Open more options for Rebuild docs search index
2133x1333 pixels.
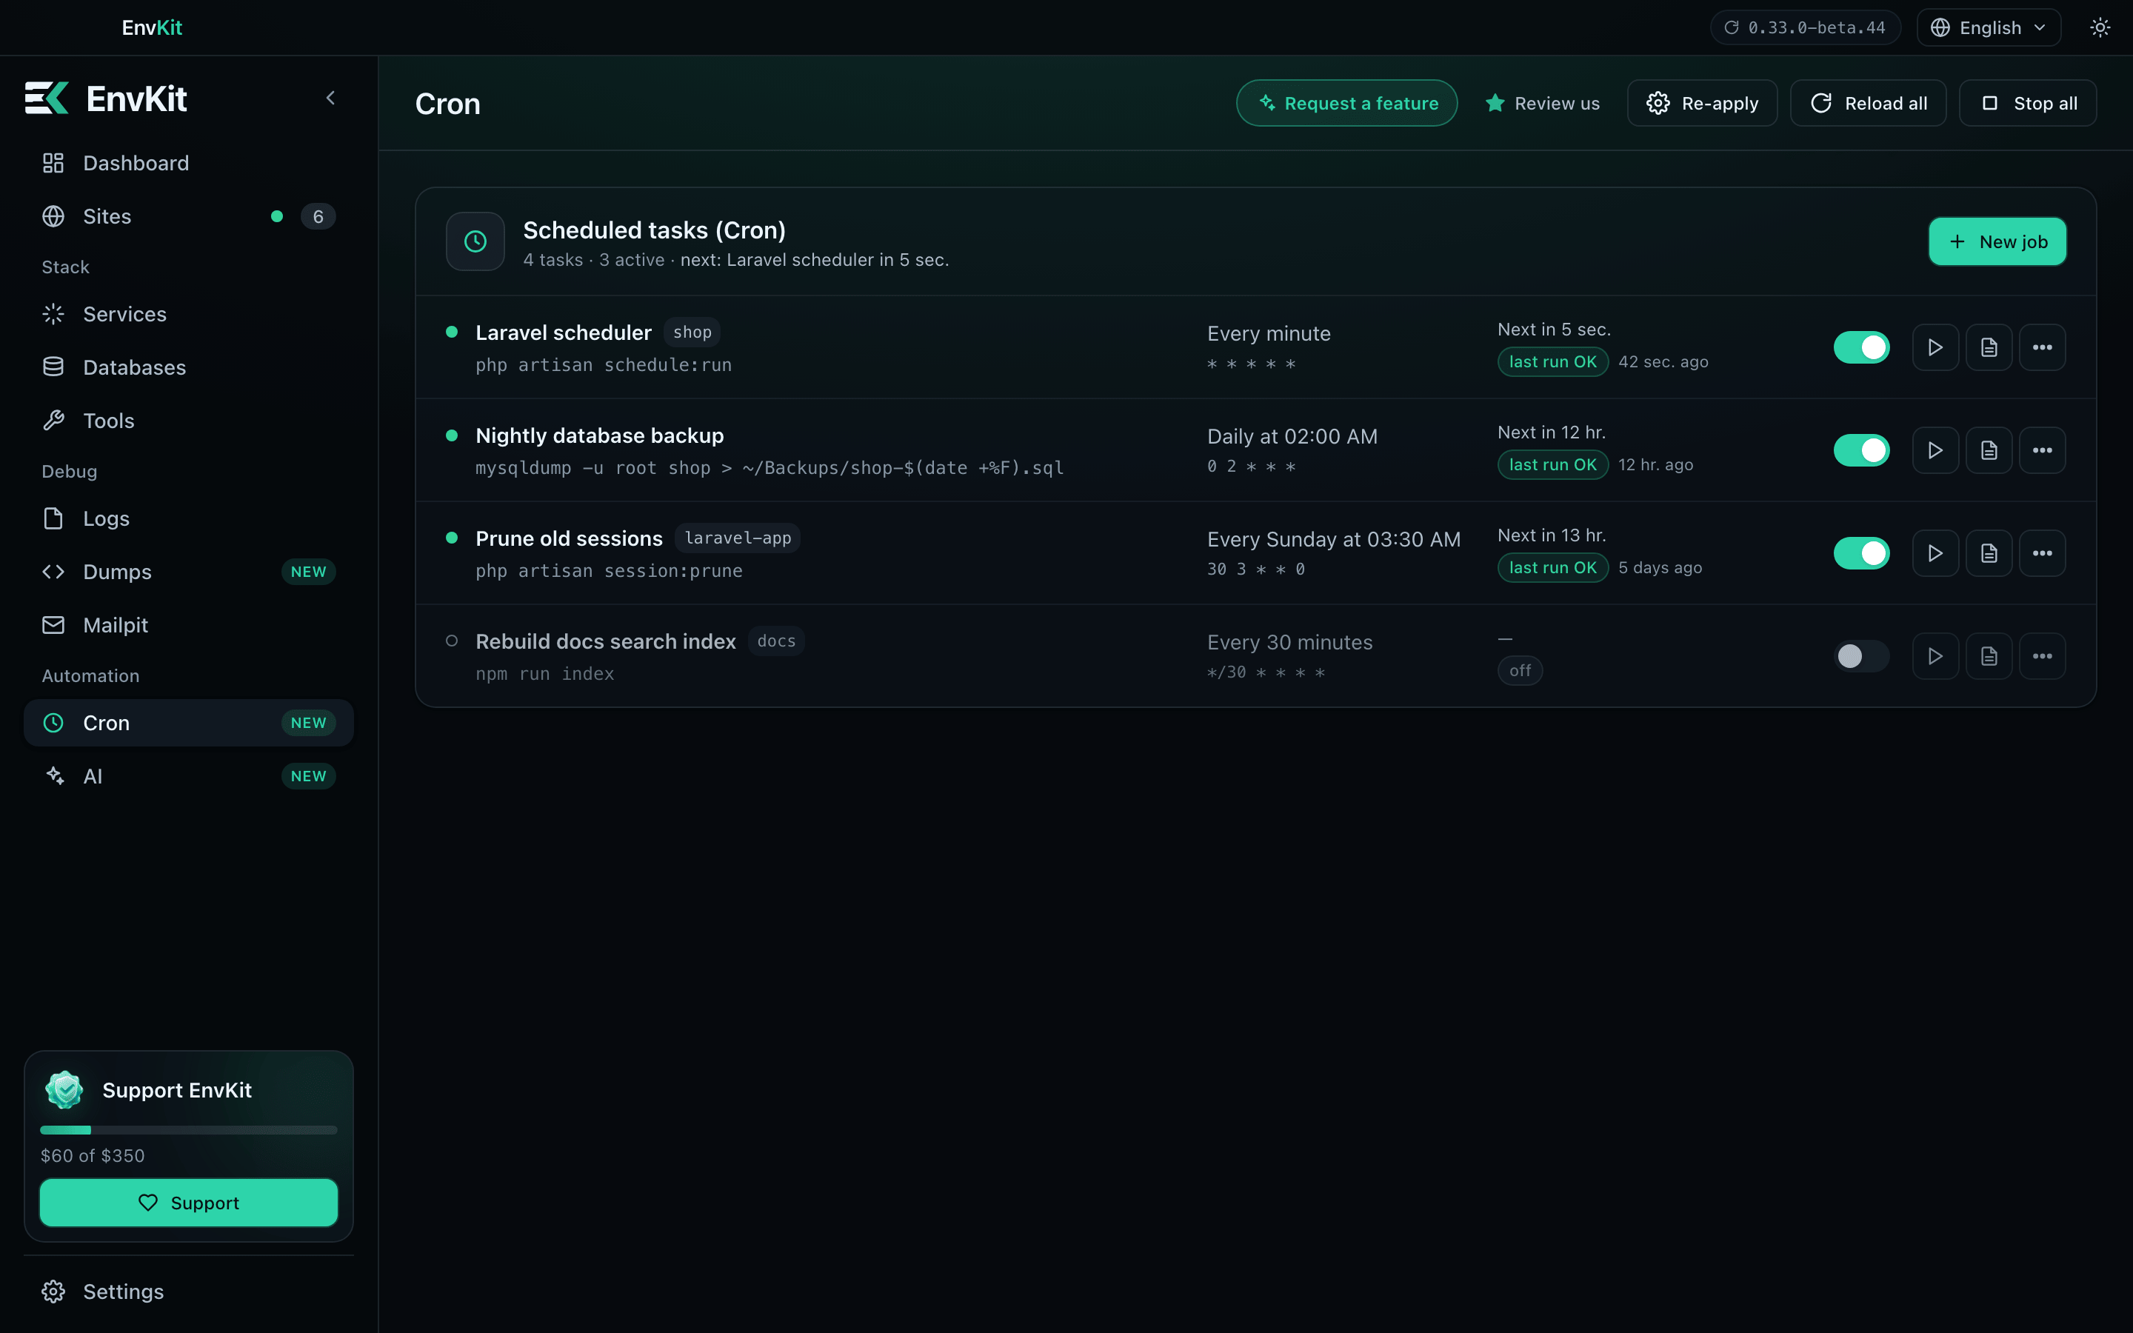click(x=2042, y=656)
